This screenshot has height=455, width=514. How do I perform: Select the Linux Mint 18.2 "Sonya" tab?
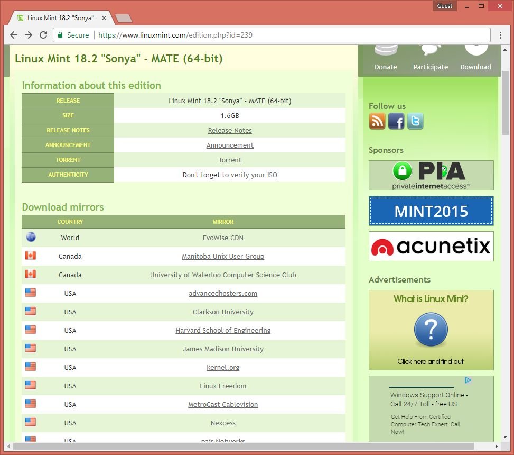61,18
